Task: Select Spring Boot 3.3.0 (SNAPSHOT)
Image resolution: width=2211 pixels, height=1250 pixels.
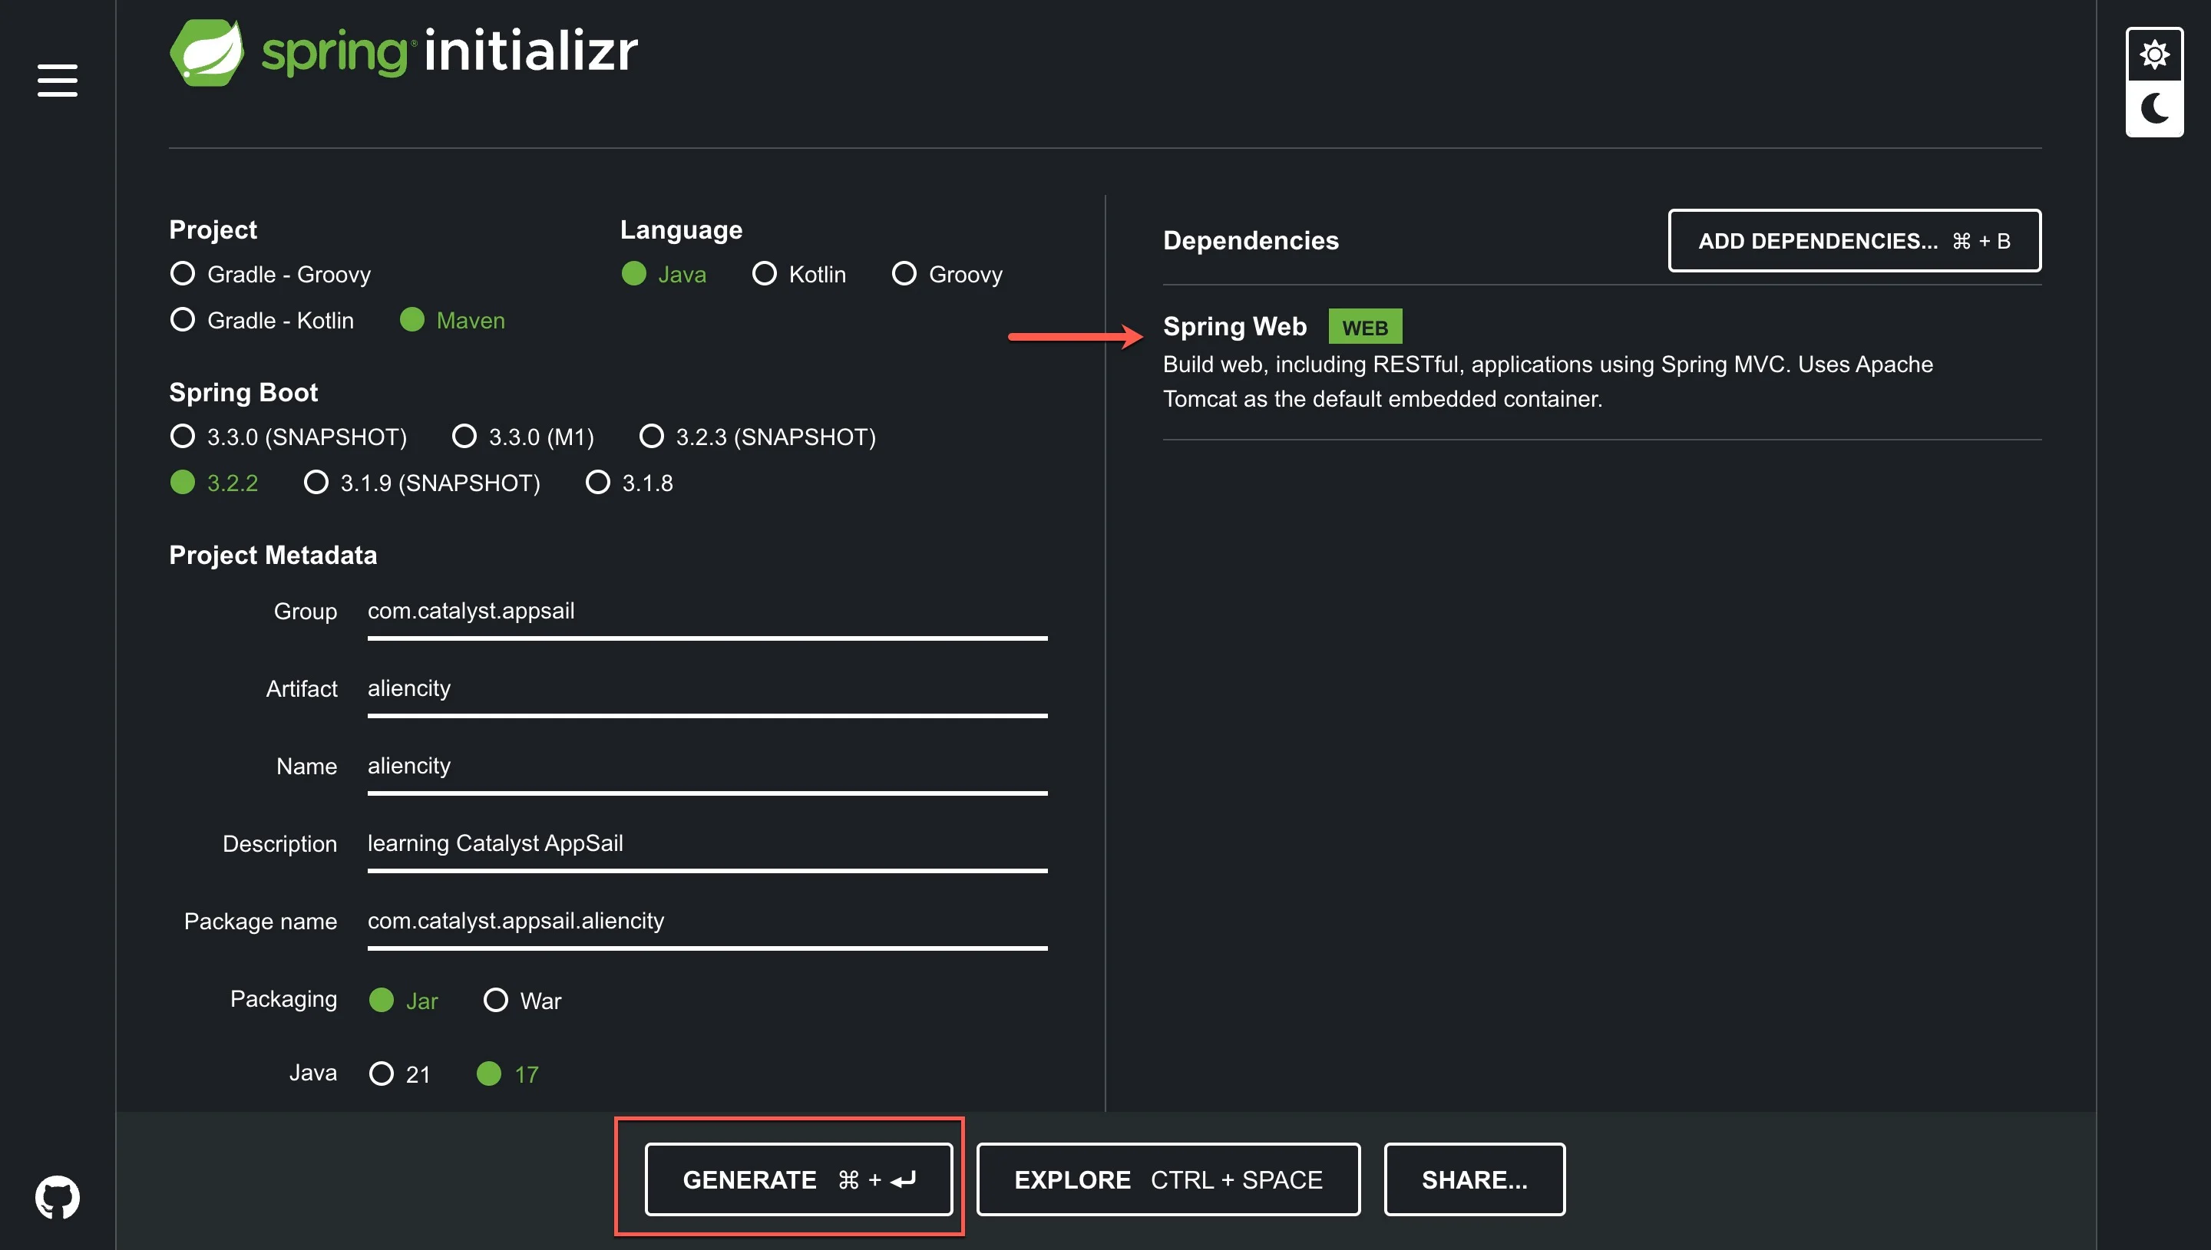Action: tap(182, 436)
